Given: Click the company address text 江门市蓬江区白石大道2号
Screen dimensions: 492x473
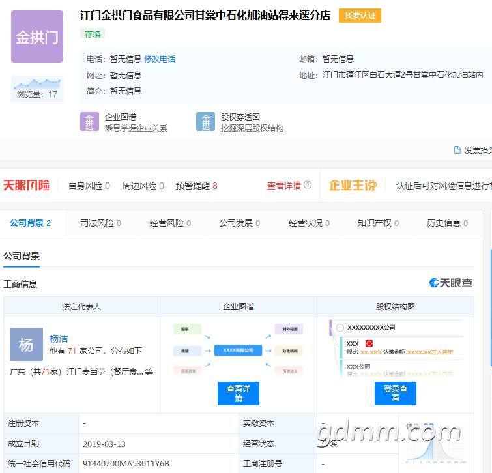Looking at the screenshot, I should coord(403,75).
